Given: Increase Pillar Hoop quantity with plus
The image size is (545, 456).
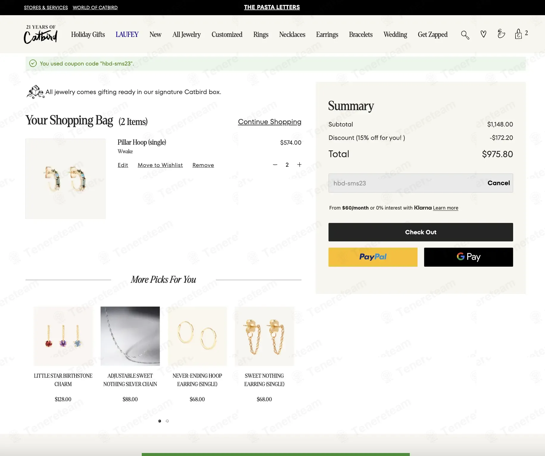Looking at the screenshot, I should (x=299, y=165).
